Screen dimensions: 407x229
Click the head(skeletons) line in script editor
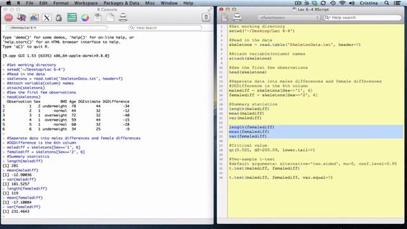coord(247,72)
